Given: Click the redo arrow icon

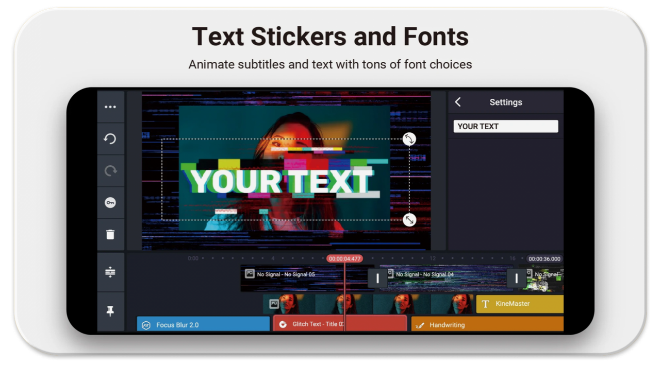Looking at the screenshot, I should tap(110, 171).
